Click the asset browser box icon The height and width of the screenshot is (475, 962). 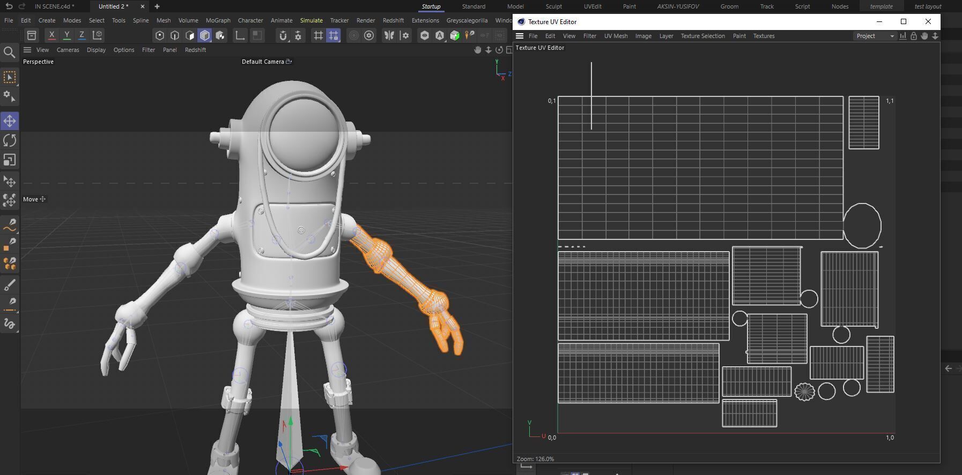coord(32,35)
